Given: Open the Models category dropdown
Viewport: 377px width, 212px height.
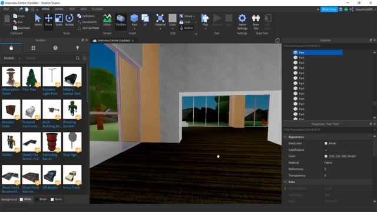Looking at the screenshot, I should pos(12,58).
